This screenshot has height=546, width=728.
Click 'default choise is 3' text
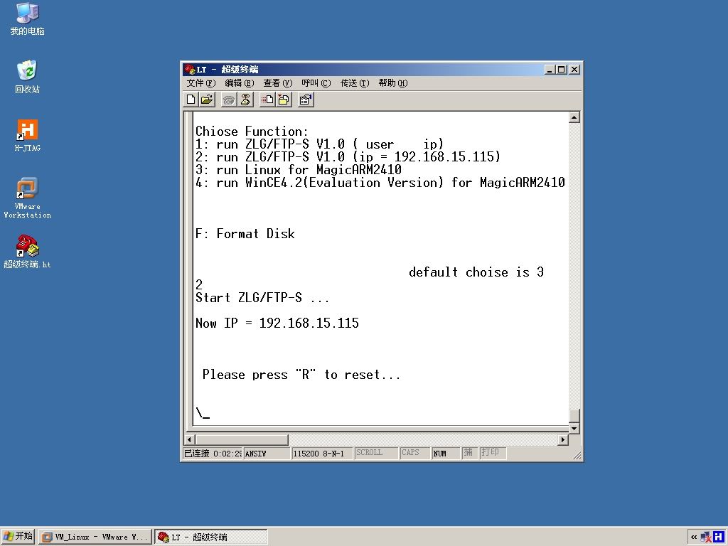pyautogui.click(x=476, y=272)
